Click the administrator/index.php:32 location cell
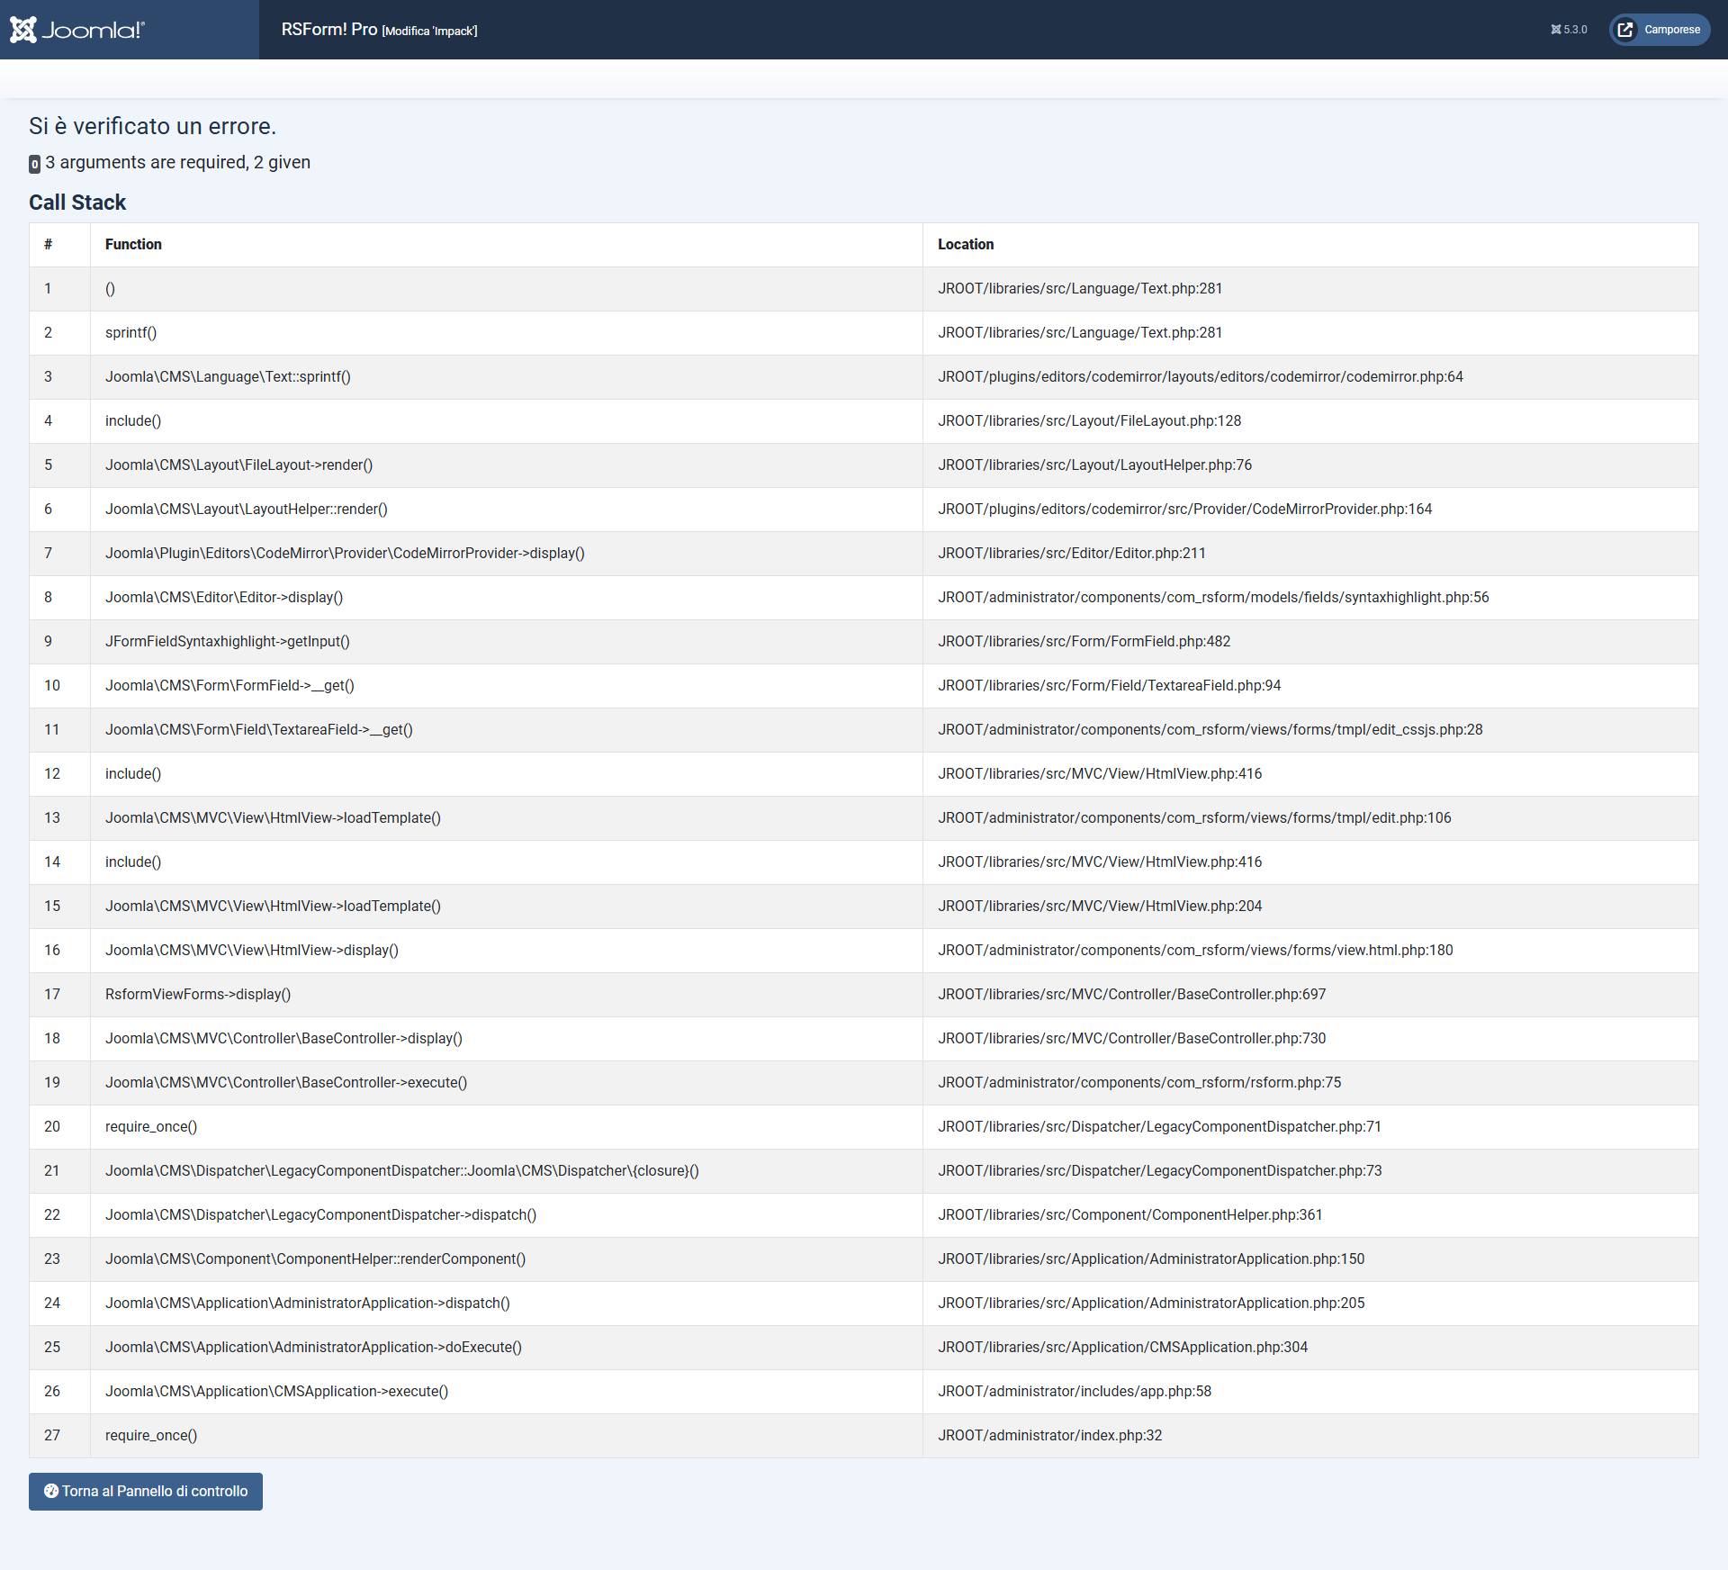The height and width of the screenshot is (1570, 1728). coord(1049,1435)
